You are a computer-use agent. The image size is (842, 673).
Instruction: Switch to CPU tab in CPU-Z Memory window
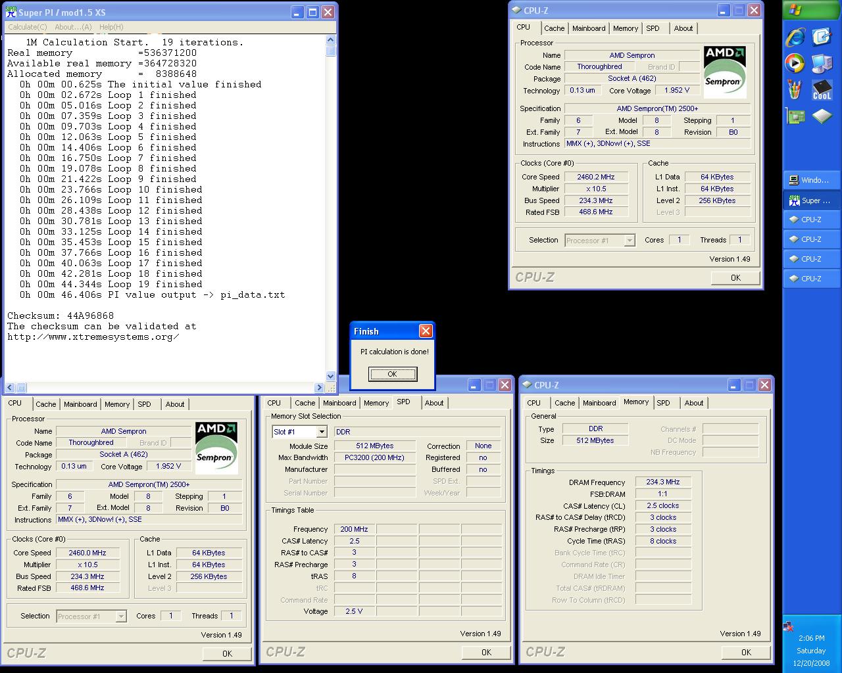(x=534, y=403)
